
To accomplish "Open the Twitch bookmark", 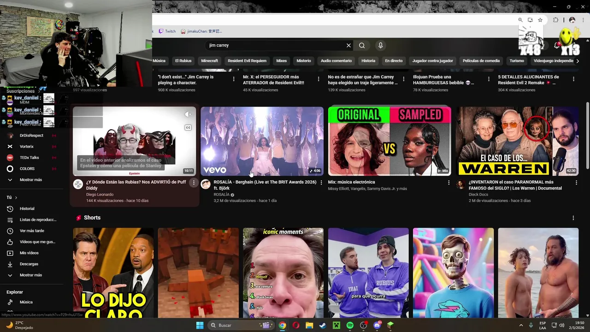I will (x=167, y=31).
